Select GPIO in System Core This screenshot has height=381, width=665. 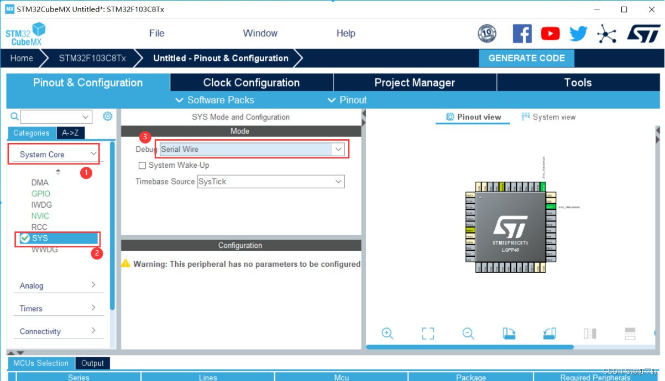pos(41,194)
